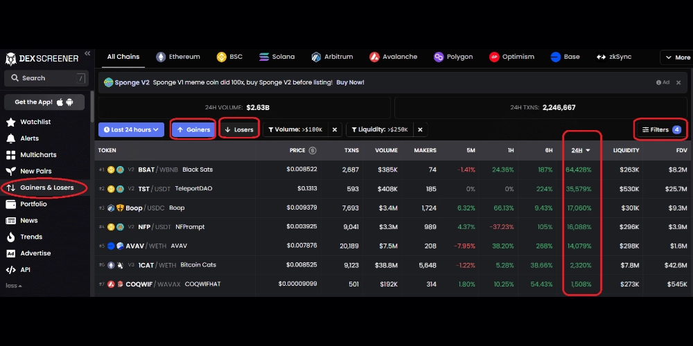
Task: Click the Sponge V2 ad icon
Action: [x=108, y=82]
